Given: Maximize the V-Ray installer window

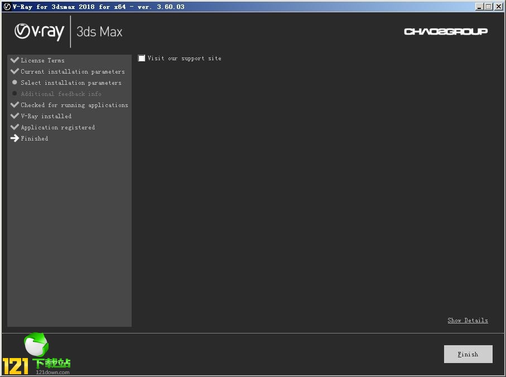Looking at the screenshot, I should tap(489, 7).
